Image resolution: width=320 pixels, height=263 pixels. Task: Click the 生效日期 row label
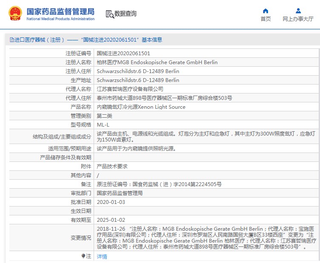(81, 211)
